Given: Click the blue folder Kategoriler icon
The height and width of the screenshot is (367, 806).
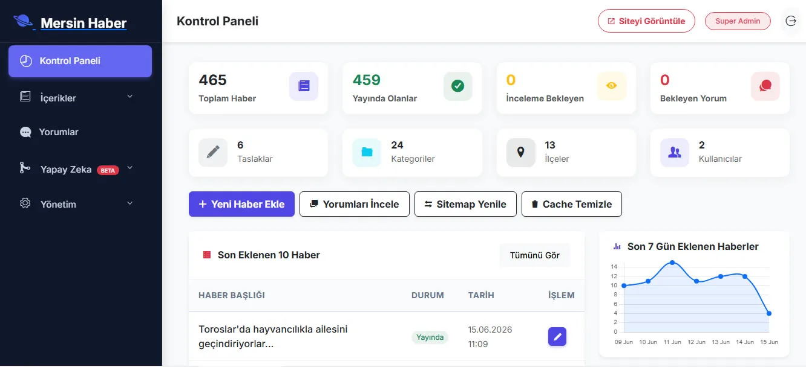Looking at the screenshot, I should [367, 153].
